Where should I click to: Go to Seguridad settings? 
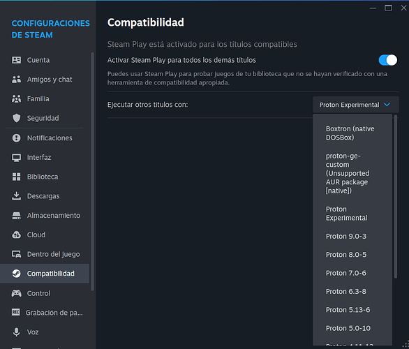tap(45, 118)
